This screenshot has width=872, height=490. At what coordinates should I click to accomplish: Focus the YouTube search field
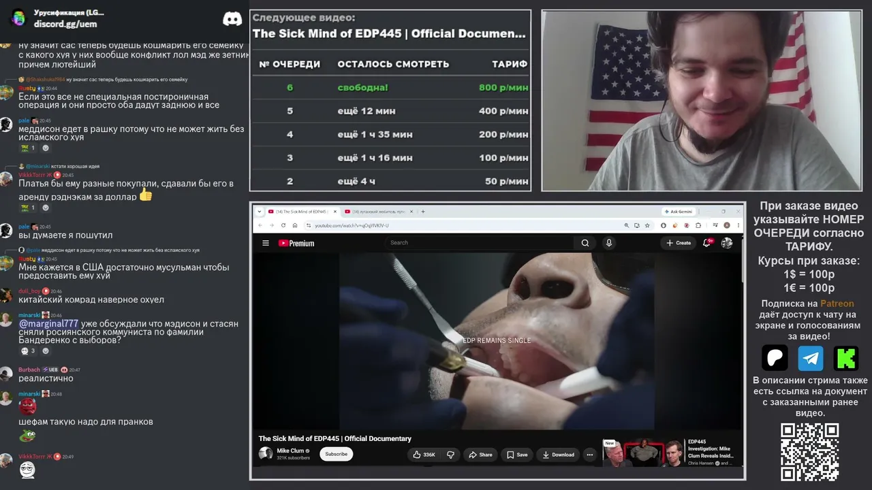[x=480, y=243]
